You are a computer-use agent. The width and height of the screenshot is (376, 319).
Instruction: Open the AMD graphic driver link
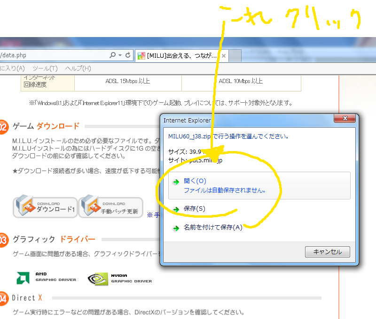pos(47,277)
